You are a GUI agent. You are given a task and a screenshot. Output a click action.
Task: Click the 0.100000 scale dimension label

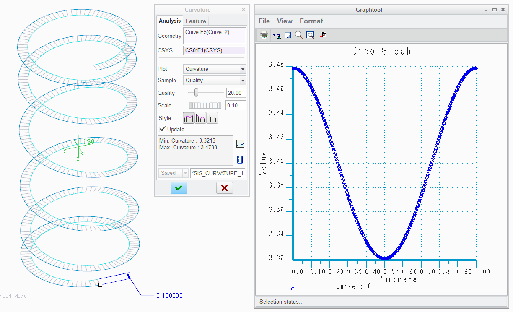pyautogui.click(x=169, y=296)
